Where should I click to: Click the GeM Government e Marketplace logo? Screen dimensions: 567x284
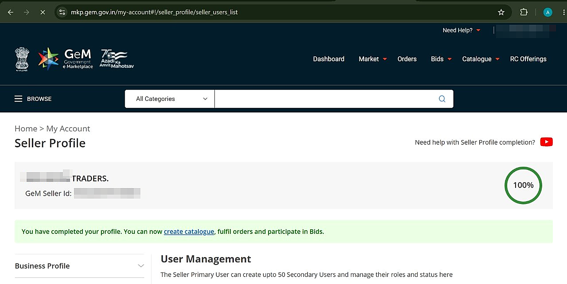[66, 59]
